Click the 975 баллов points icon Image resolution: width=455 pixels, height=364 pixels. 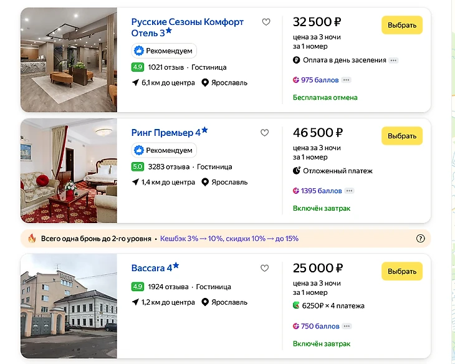point(296,80)
